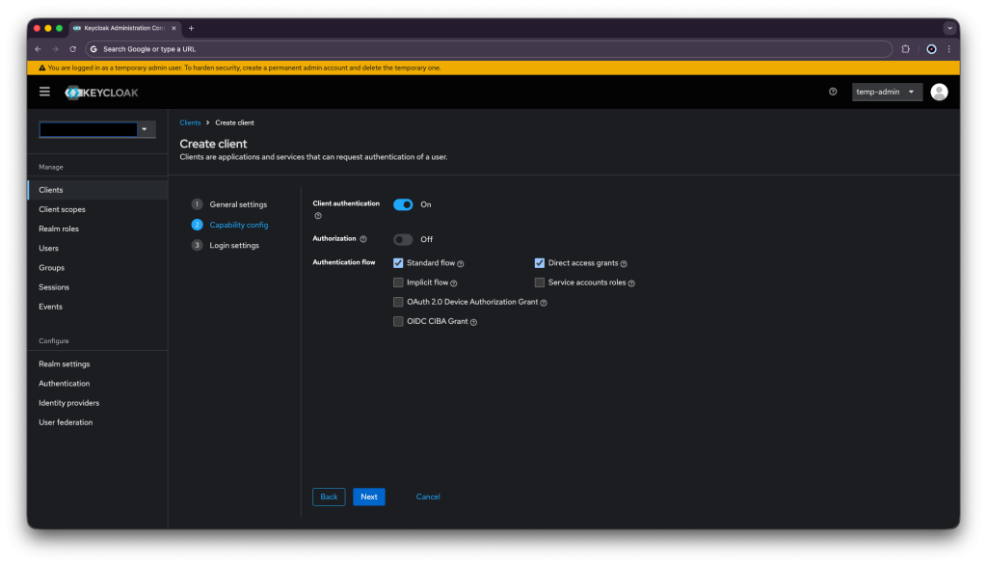This screenshot has width=987, height=565.
Task: Open the temp-admin user dropdown
Action: pos(887,92)
